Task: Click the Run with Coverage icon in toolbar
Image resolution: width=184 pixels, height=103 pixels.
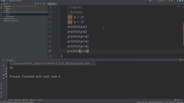Action: point(172,1)
